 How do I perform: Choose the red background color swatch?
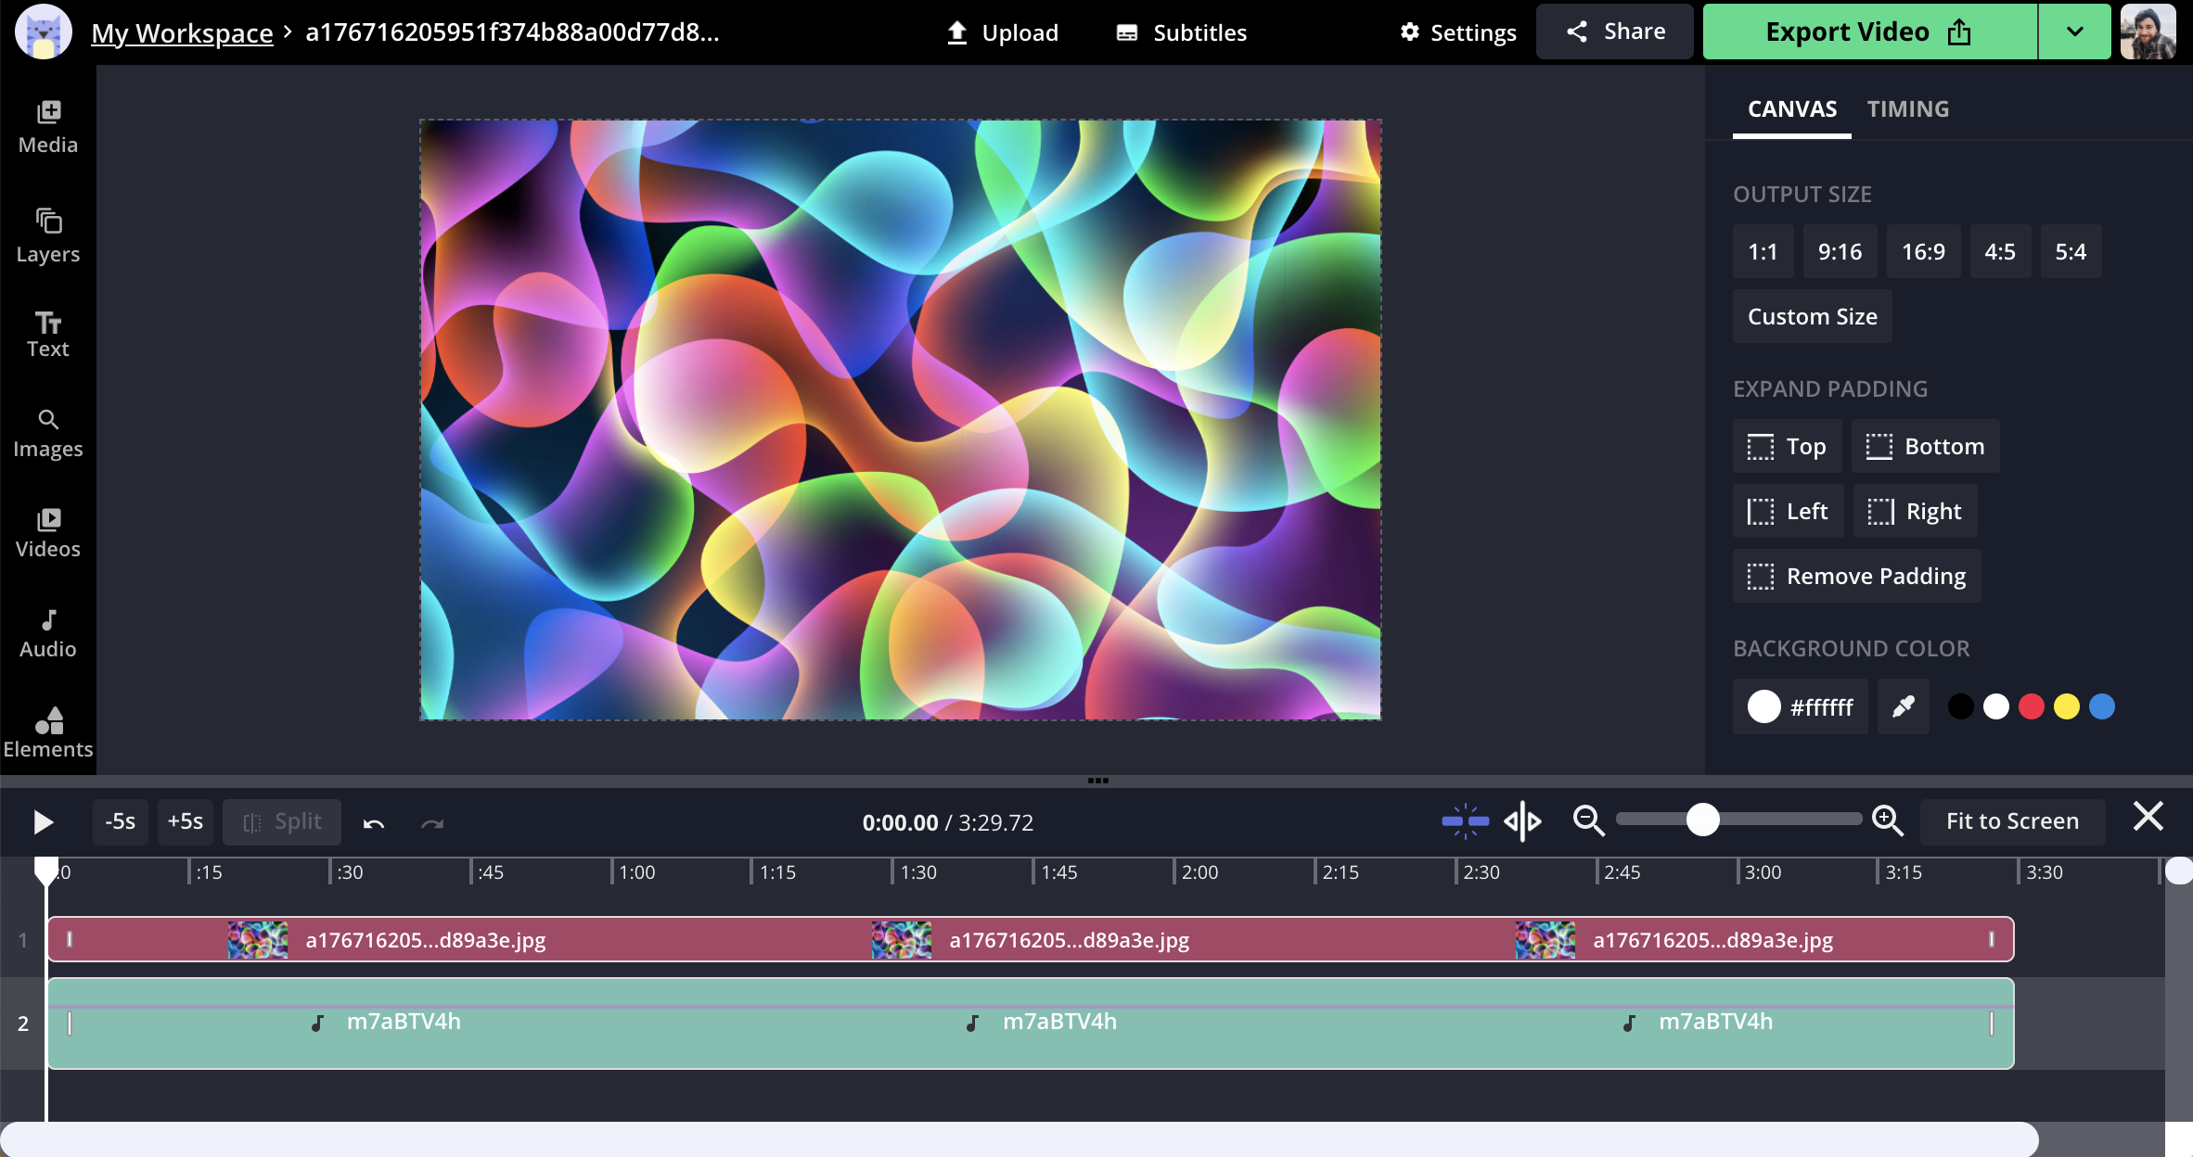click(x=2031, y=707)
